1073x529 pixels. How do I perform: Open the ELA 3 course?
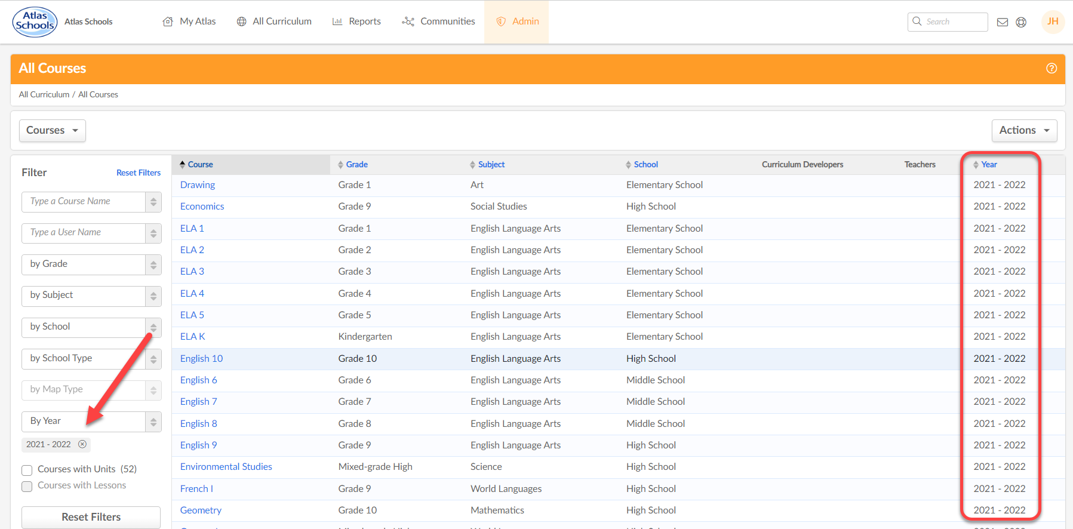coord(192,272)
